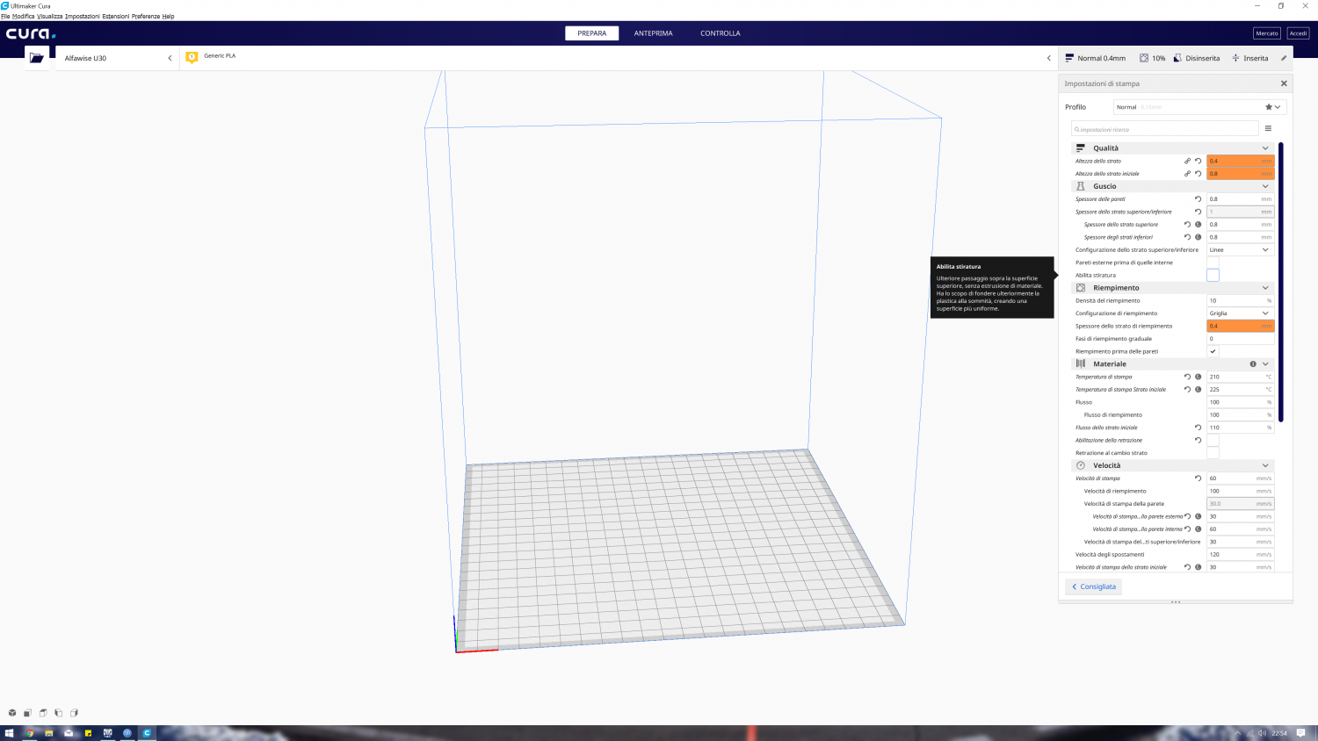Edit Velocità degli spostamenti value field
This screenshot has height=741, width=1318.
[x=1241, y=554]
